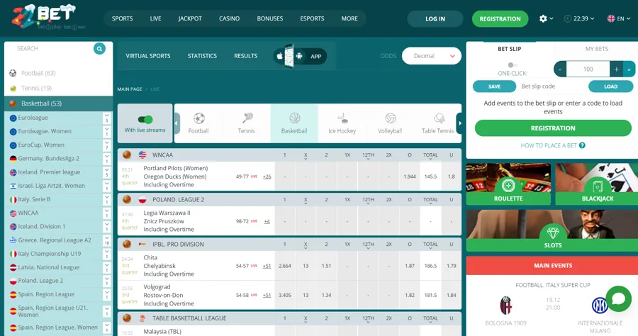Click the Bet slip code field
This screenshot has width=638, height=336.
point(552,86)
